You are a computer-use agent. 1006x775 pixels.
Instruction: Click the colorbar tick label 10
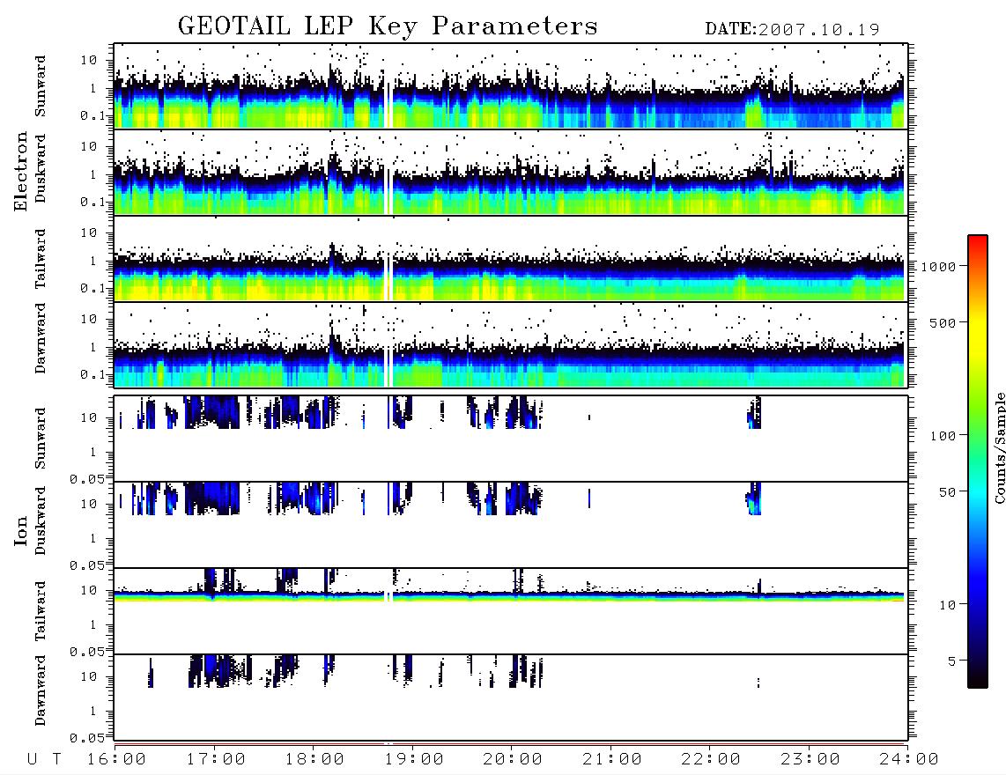point(947,605)
